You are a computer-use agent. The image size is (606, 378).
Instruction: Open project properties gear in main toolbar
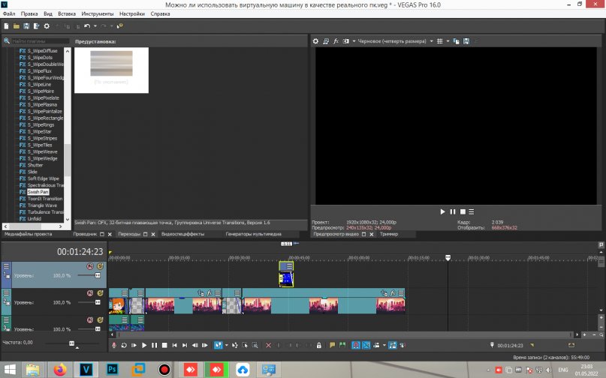47,26
